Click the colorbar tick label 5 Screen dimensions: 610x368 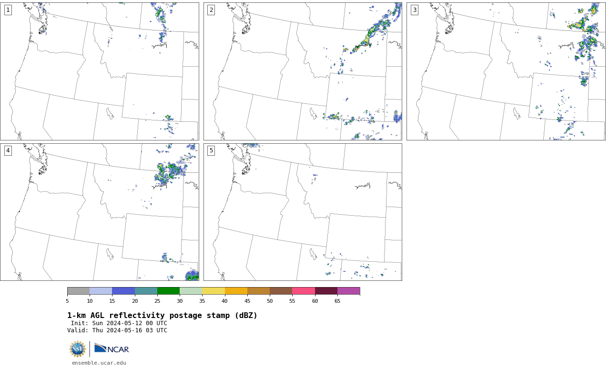[x=67, y=301]
